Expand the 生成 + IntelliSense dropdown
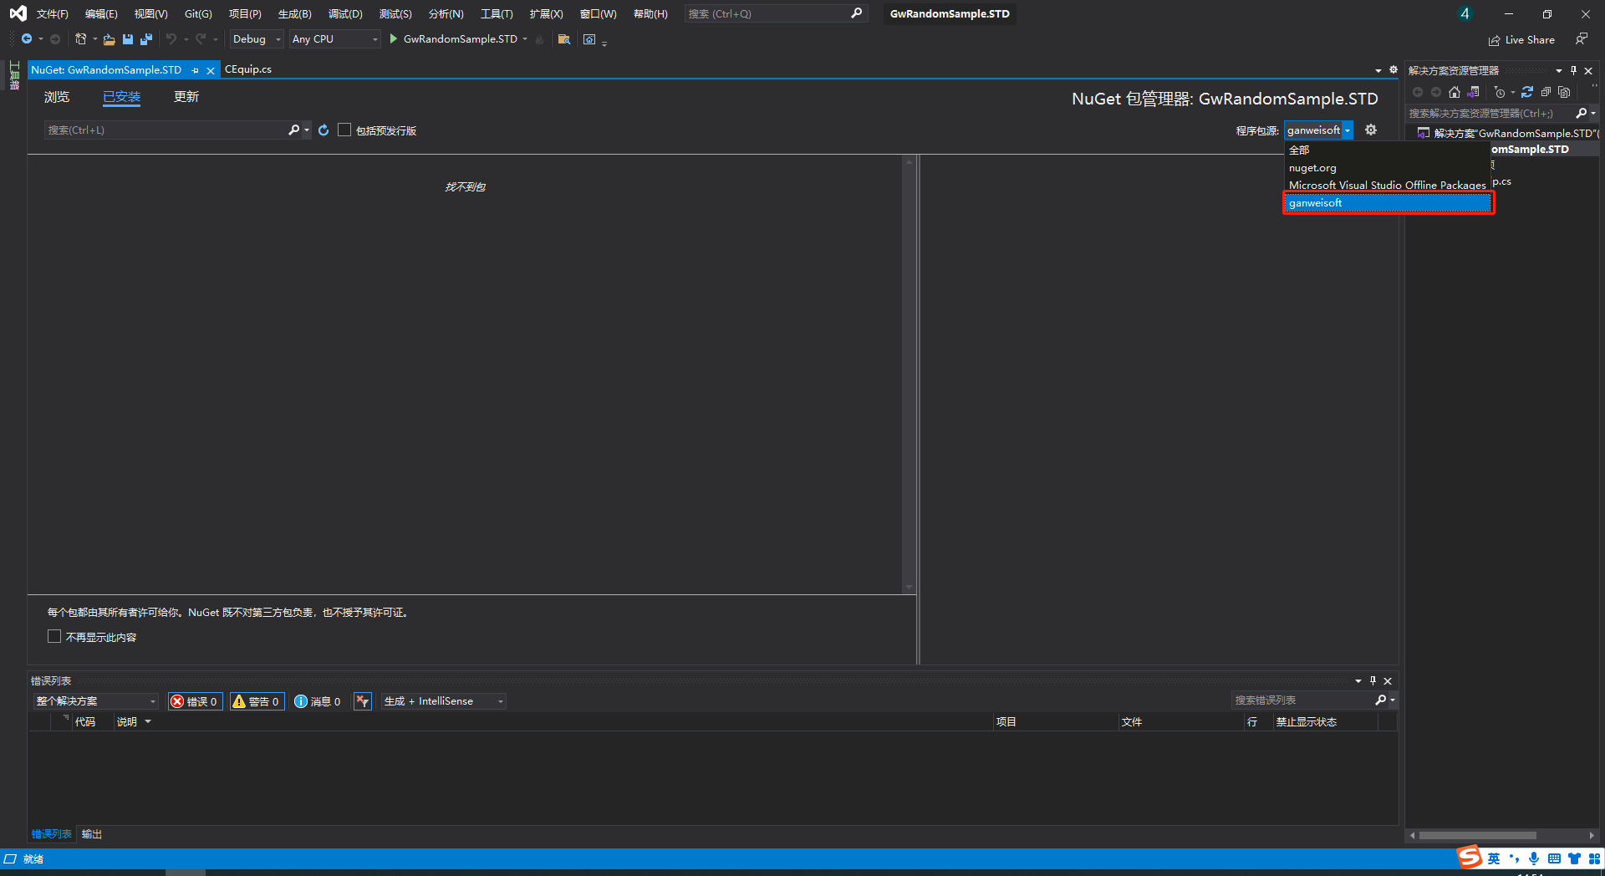This screenshot has width=1605, height=876. tap(443, 701)
